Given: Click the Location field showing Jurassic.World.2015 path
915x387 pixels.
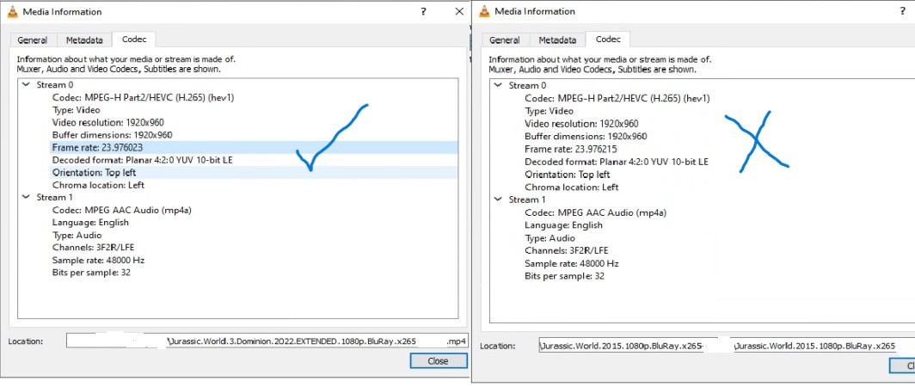Looking at the screenshot, I should pyautogui.click(x=727, y=346).
